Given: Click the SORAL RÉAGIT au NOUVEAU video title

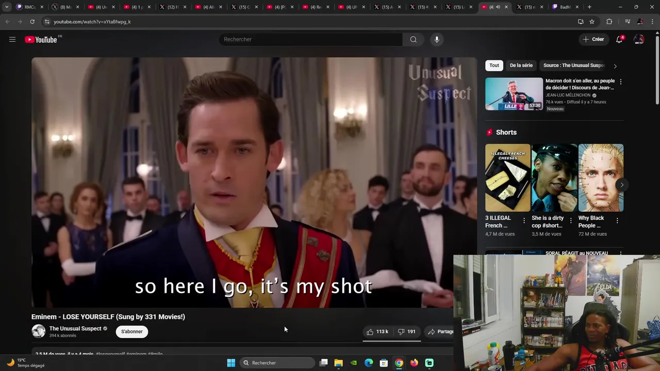Looking at the screenshot, I should 576,253.
